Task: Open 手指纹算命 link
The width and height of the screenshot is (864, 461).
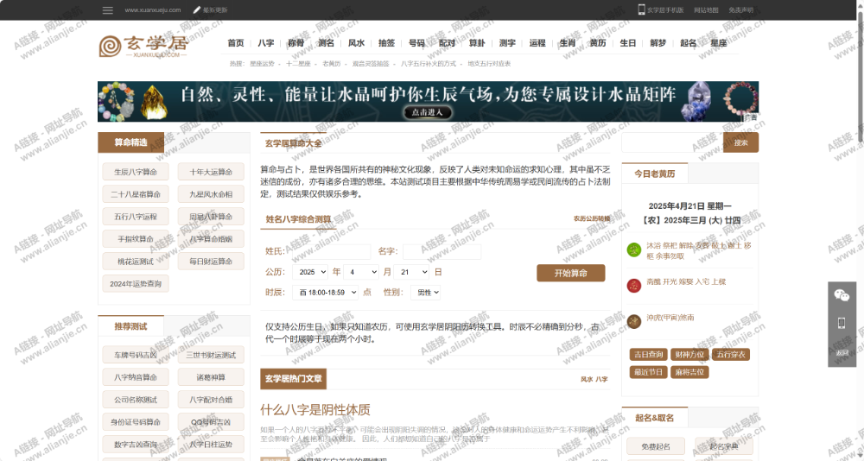Action: (x=136, y=239)
